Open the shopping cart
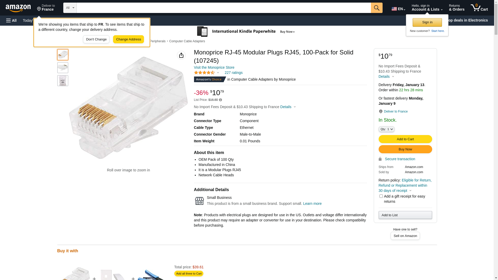498x280 pixels. 479,8
